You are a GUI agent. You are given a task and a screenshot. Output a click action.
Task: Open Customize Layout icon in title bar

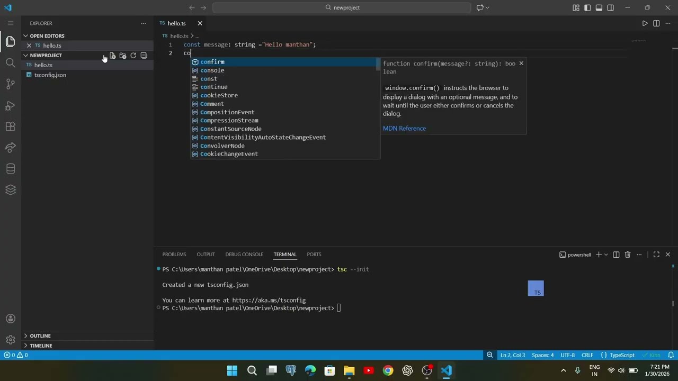click(x=576, y=8)
